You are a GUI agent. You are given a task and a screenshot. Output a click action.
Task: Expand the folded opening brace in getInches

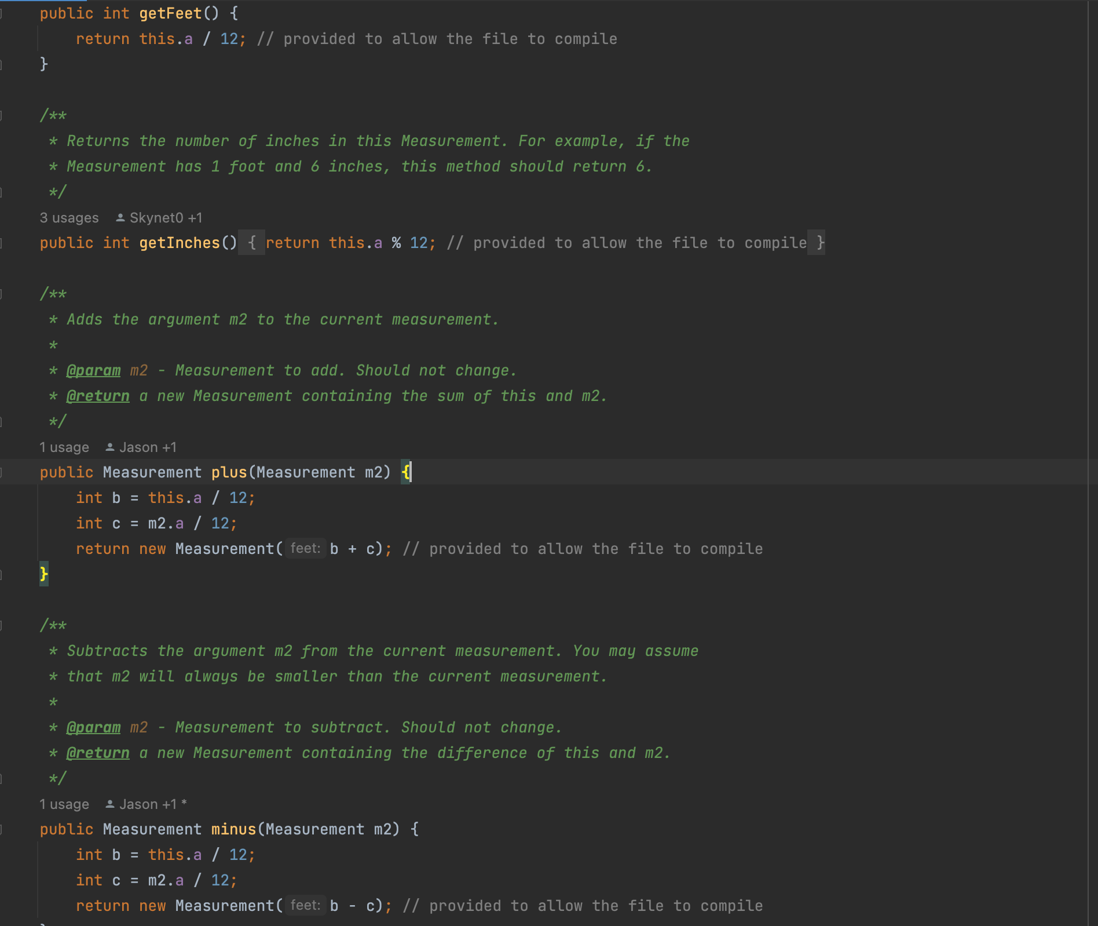[x=252, y=243]
